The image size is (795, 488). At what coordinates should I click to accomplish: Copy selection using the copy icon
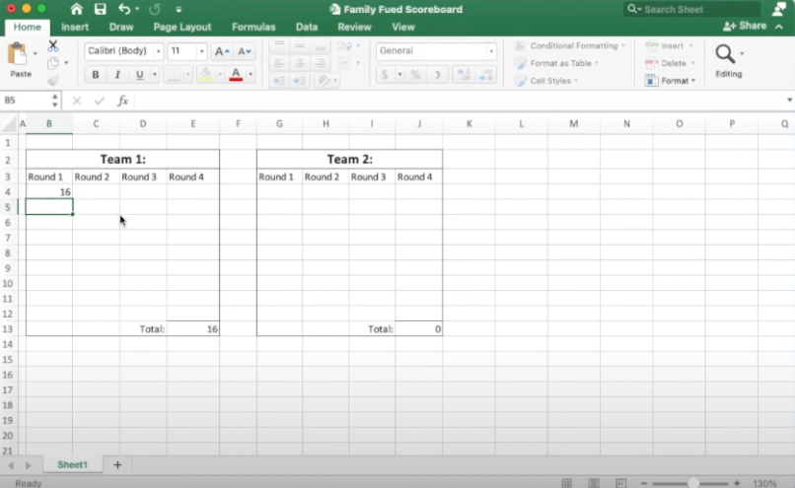[52, 63]
